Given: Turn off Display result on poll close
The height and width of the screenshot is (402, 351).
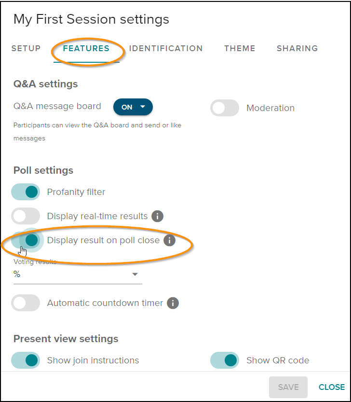Looking at the screenshot, I should click(26, 240).
